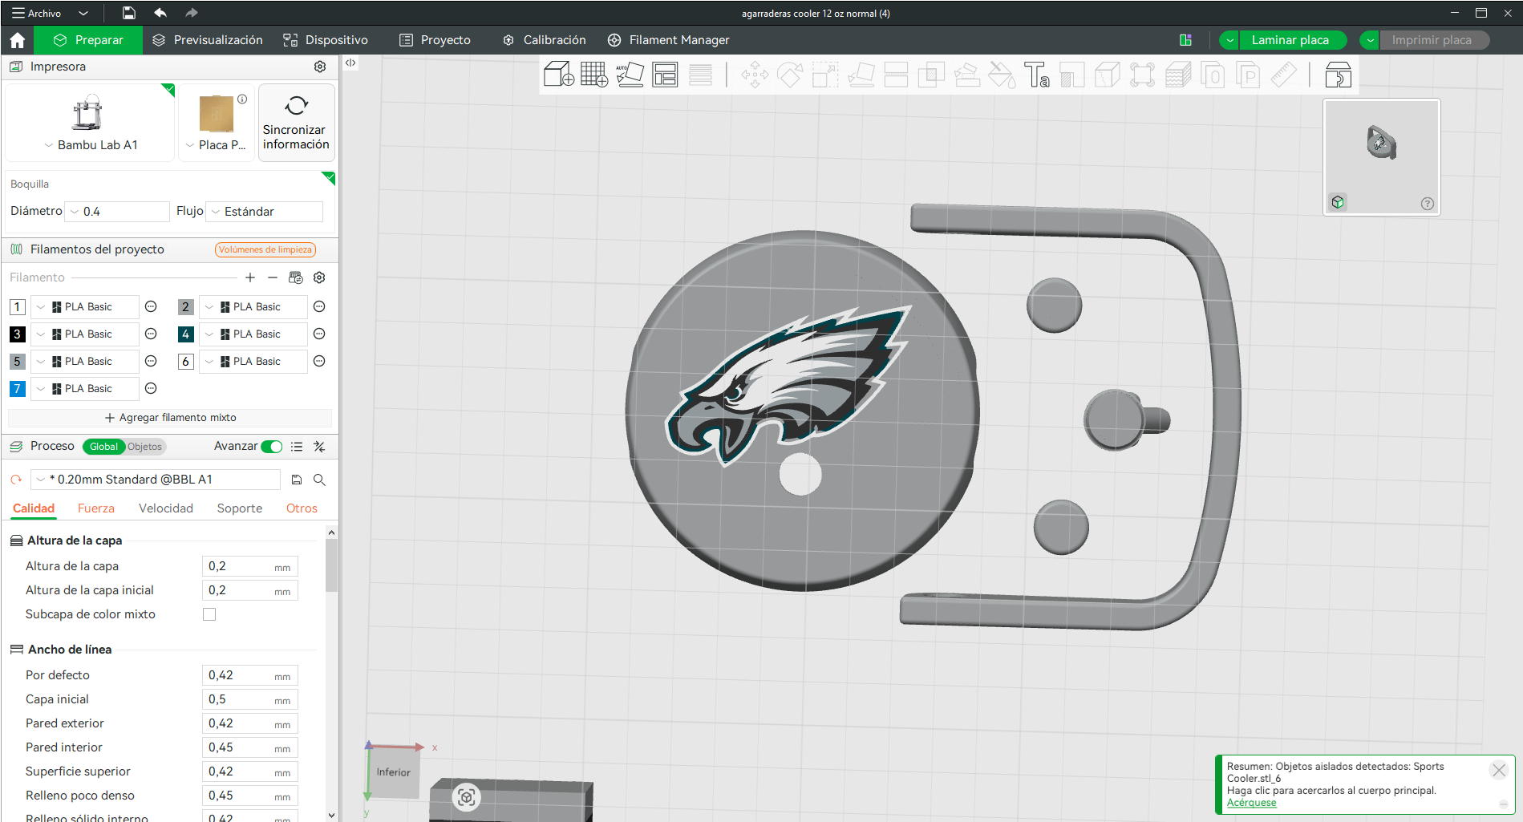Click the Pared interior width field

[x=249, y=747]
